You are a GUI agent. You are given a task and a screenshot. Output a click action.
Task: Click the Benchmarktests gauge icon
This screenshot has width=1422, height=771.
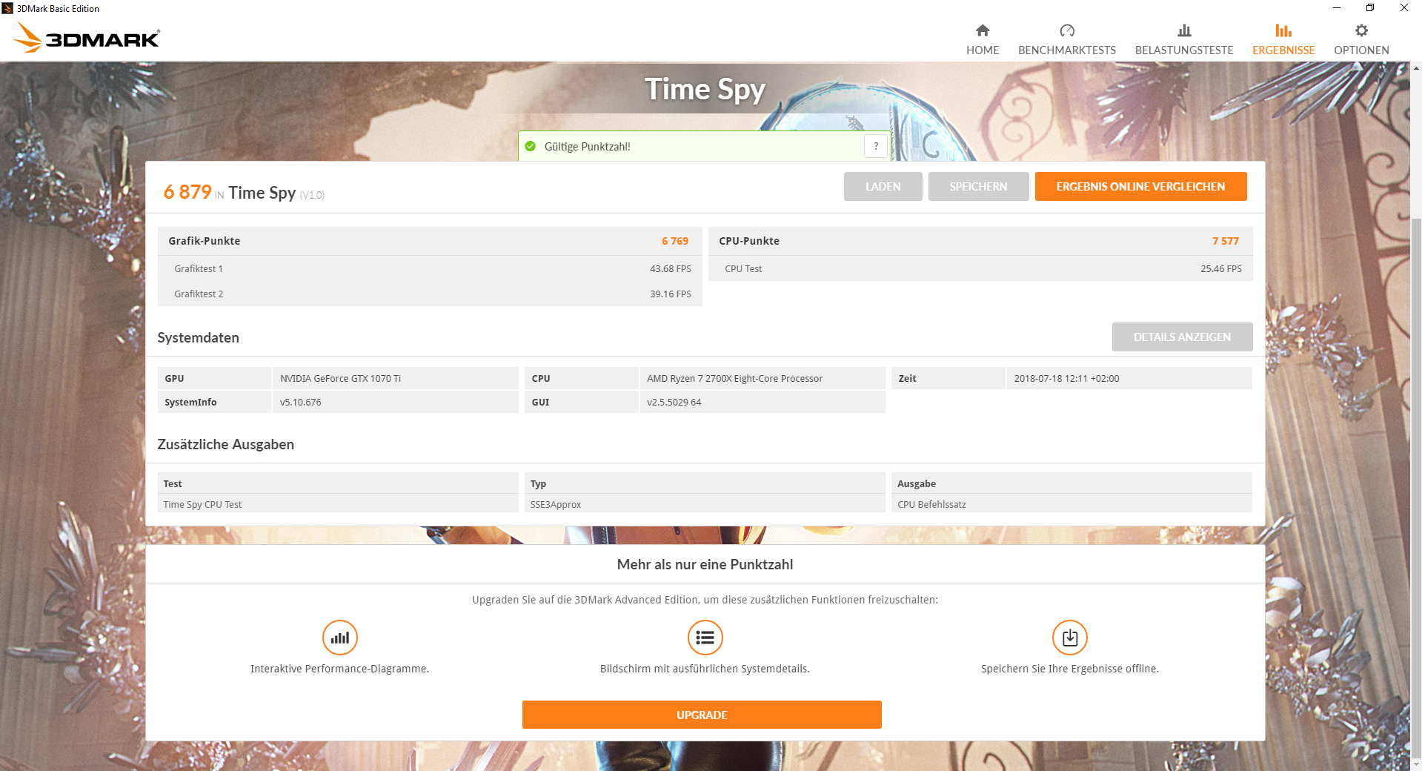pyautogui.click(x=1067, y=30)
